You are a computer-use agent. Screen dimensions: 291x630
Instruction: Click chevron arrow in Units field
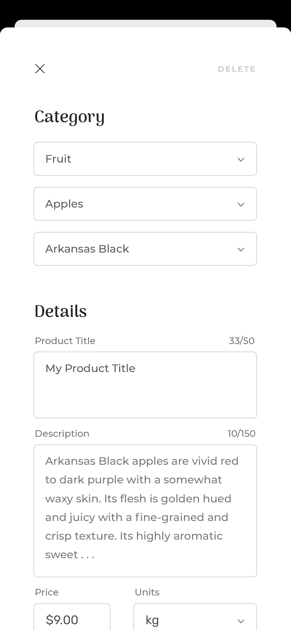click(241, 621)
